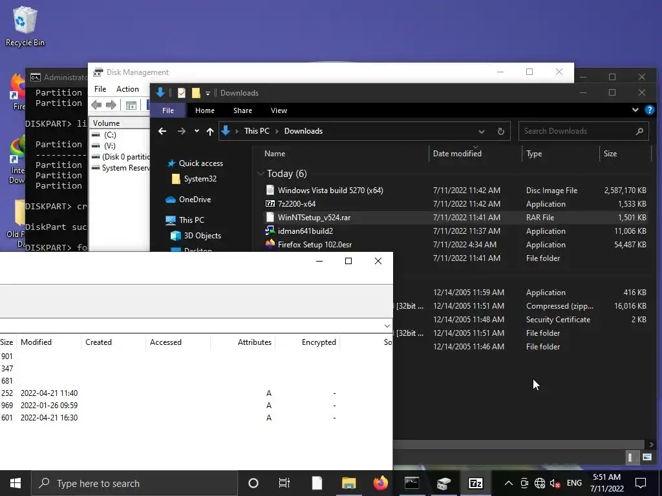Image resolution: width=662 pixels, height=496 pixels.
Task: Click the This PC breadcrumb in the address bar
Action: 257,131
